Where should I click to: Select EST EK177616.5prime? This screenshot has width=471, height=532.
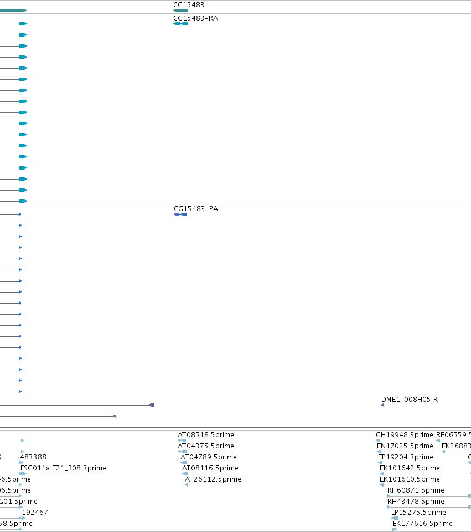pyautogui.click(x=422, y=524)
